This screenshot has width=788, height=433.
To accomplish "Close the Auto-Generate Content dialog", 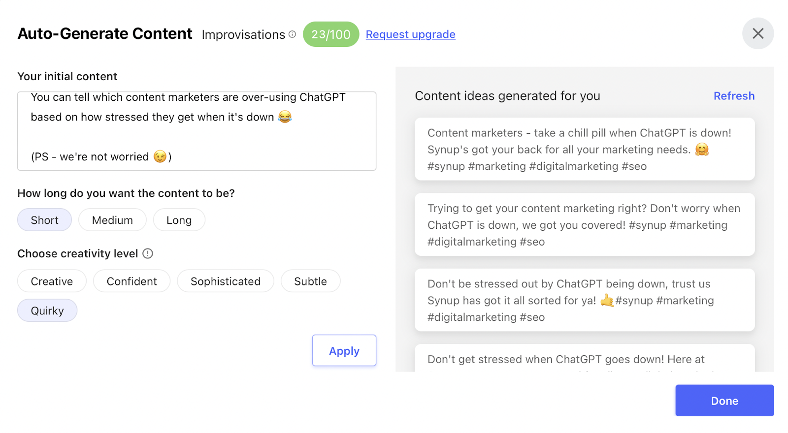I will (758, 33).
